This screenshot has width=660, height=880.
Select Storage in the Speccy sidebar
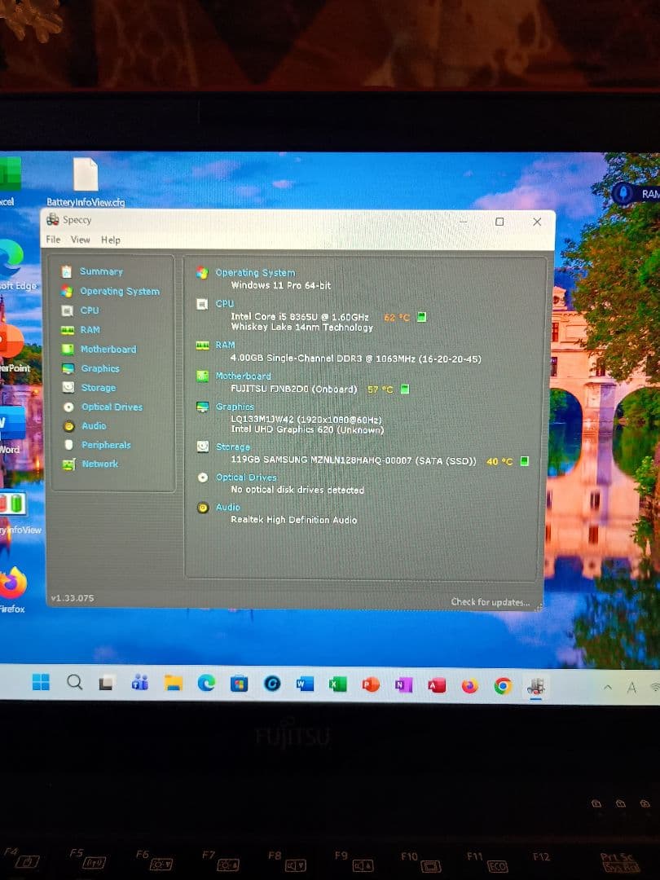coord(99,388)
